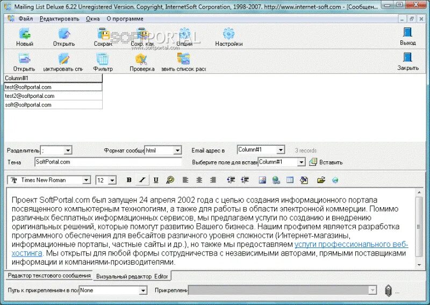Image resolution: width=430 pixels, height=305 pixels.
Task: Open the font size 12 dropdown
Action: 112,180
